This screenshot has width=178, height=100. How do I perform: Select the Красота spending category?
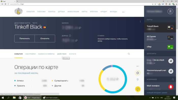pyautogui.click(x=21, y=86)
